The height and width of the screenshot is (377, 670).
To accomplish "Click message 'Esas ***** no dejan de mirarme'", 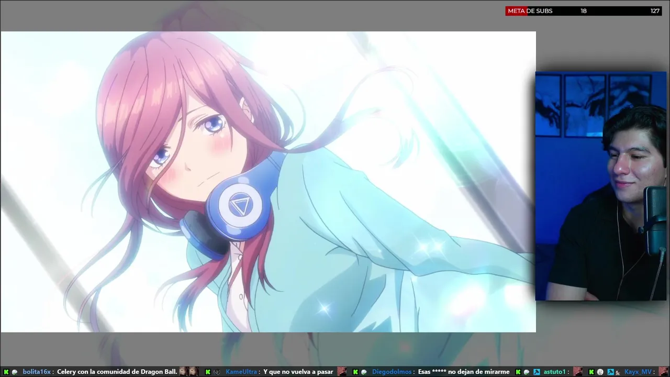I will (x=464, y=372).
